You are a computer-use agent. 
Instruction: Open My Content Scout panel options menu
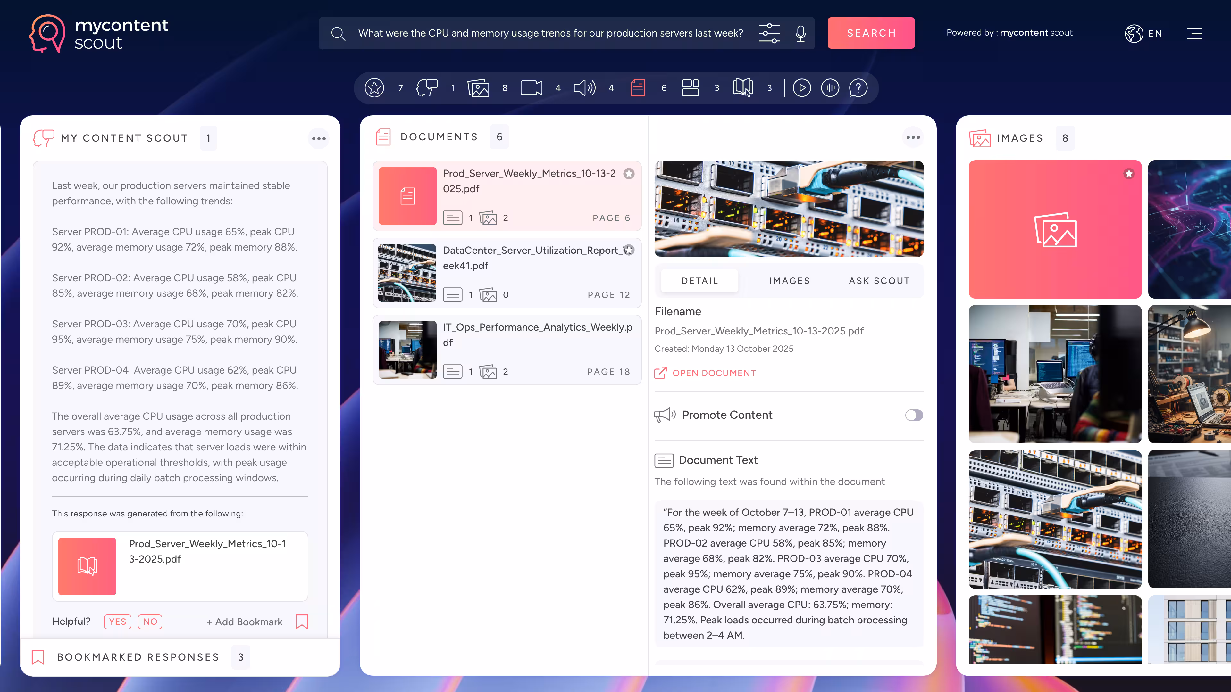click(319, 138)
